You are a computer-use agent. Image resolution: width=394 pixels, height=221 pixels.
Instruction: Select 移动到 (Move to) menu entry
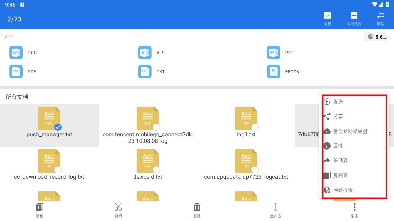pos(340,160)
